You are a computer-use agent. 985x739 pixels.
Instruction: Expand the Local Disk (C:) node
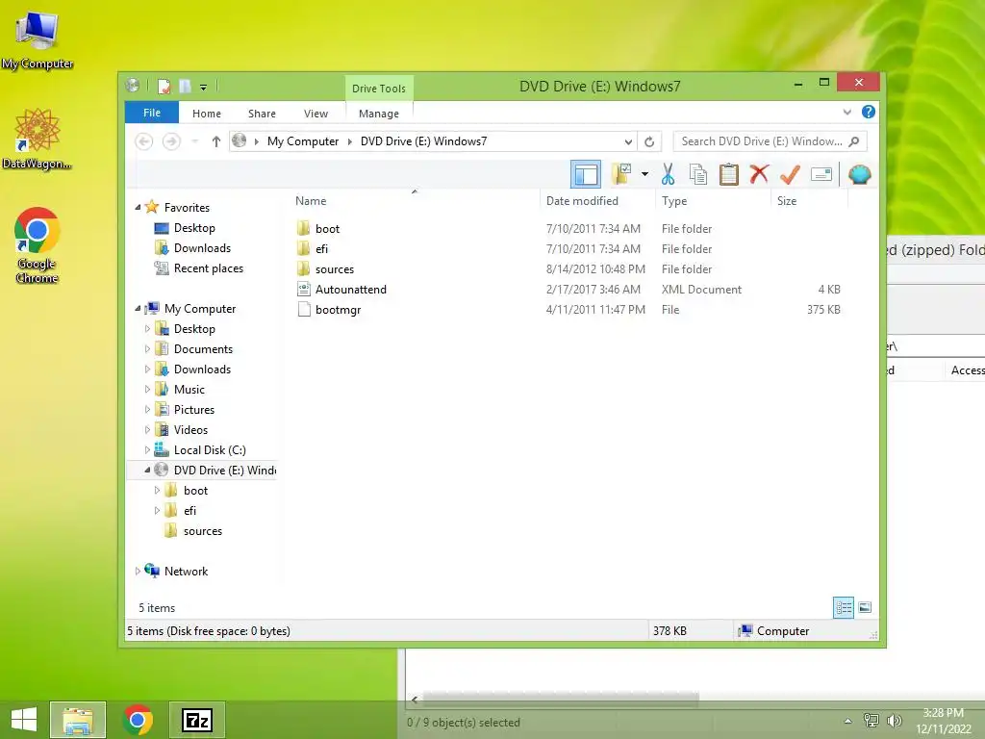[x=147, y=450]
